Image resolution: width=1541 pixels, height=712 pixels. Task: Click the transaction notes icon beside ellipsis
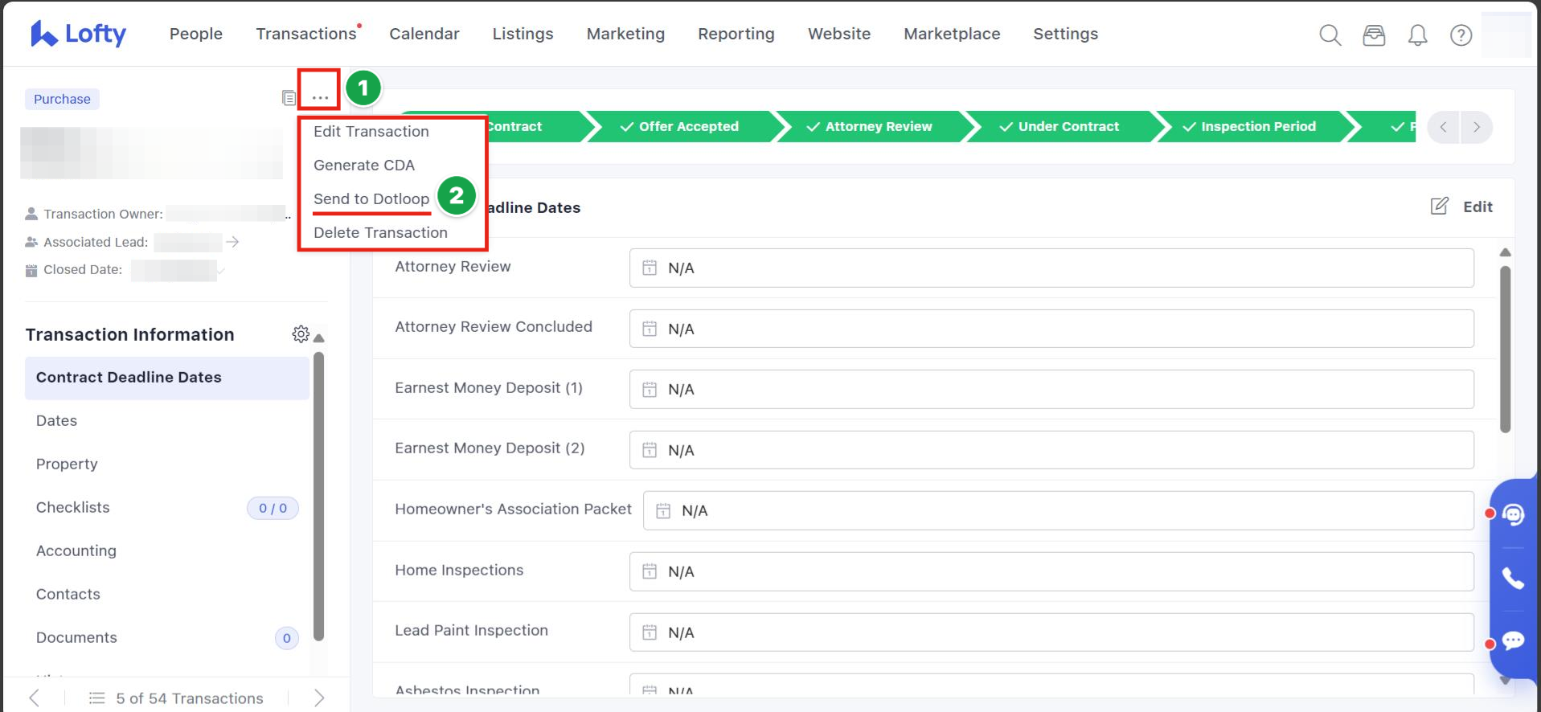coord(289,98)
